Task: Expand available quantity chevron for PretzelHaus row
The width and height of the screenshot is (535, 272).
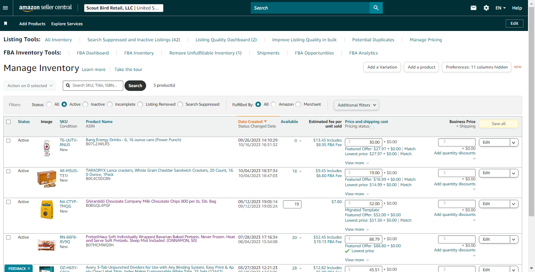Action: click(x=300, y=238)
